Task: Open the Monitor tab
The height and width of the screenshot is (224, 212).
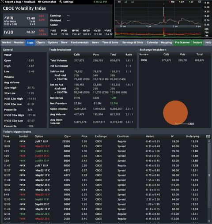Action: click(19, 42)
